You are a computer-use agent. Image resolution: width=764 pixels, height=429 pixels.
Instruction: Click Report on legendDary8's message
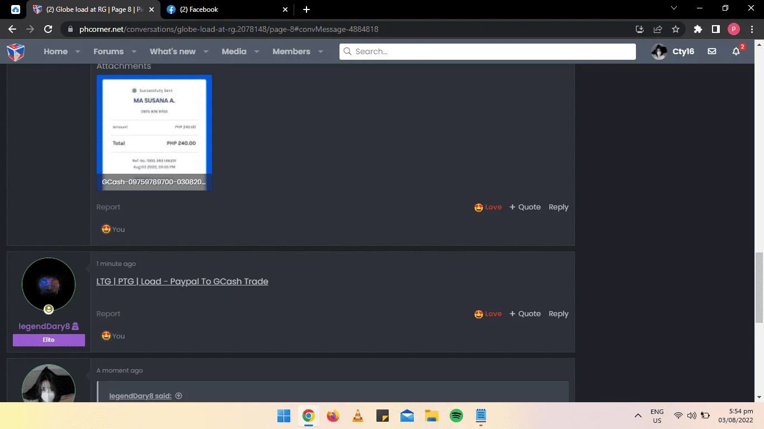(108, 314)
